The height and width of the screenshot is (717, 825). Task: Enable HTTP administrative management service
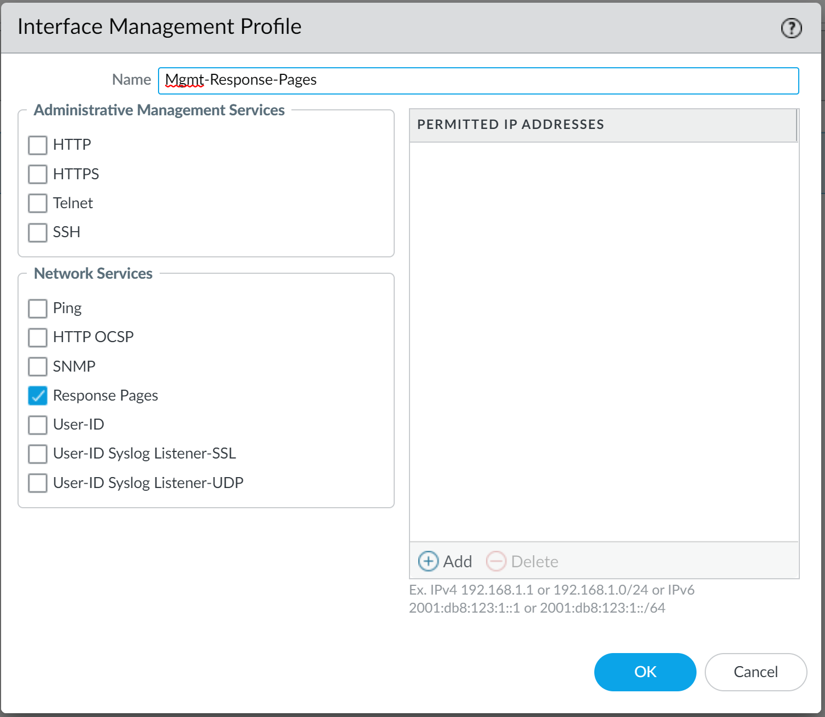pos(37,145)
